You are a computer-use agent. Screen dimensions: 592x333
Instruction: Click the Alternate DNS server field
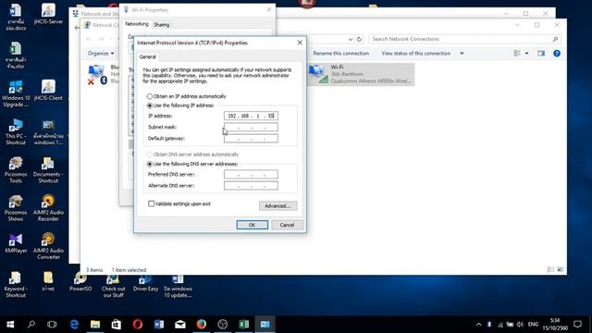(251, 186)
